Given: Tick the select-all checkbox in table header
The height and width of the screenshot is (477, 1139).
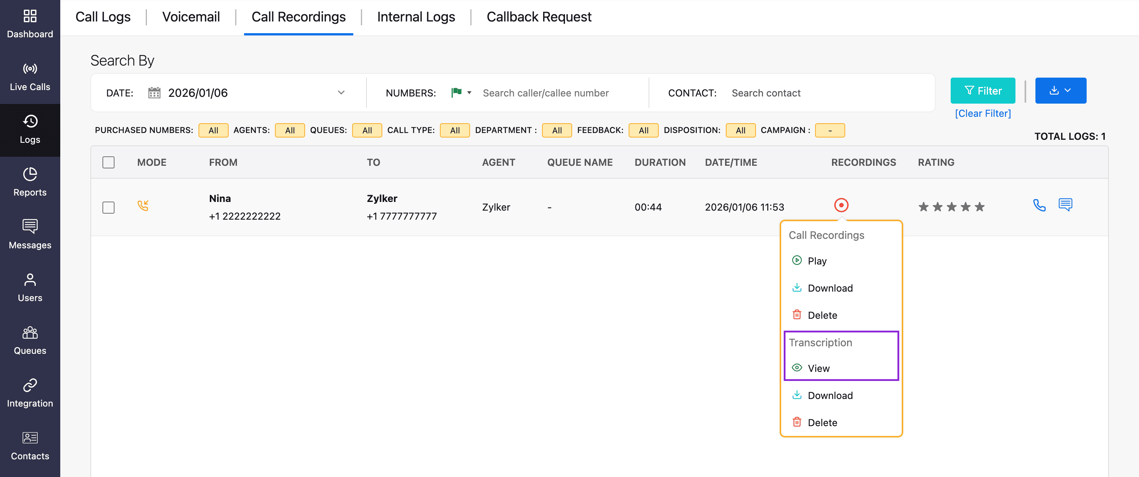Looking at the screenshot, I should coord(108,162).
